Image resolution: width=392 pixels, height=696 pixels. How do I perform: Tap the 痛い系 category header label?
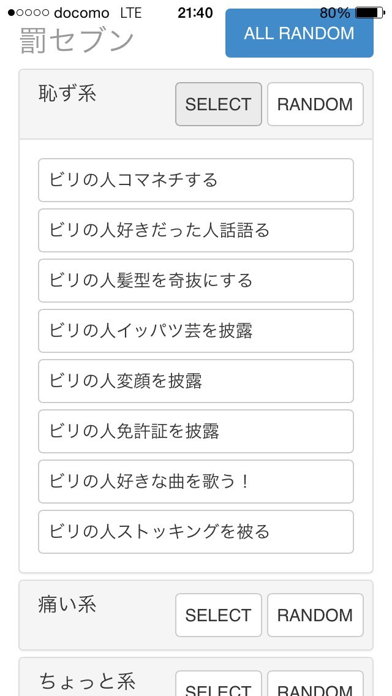coord(67,605)
